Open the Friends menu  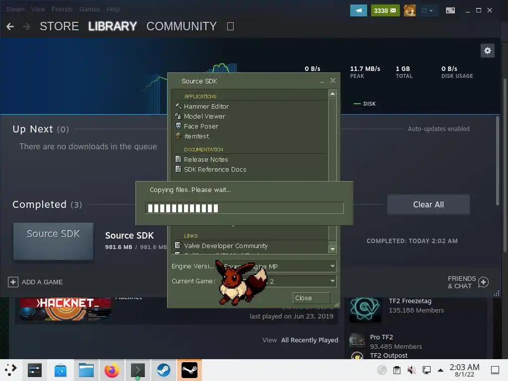click(62, 9)
